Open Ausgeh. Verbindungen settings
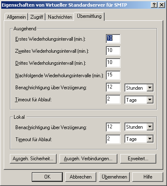Screen dimensions: 167x186 coord(88,159)
